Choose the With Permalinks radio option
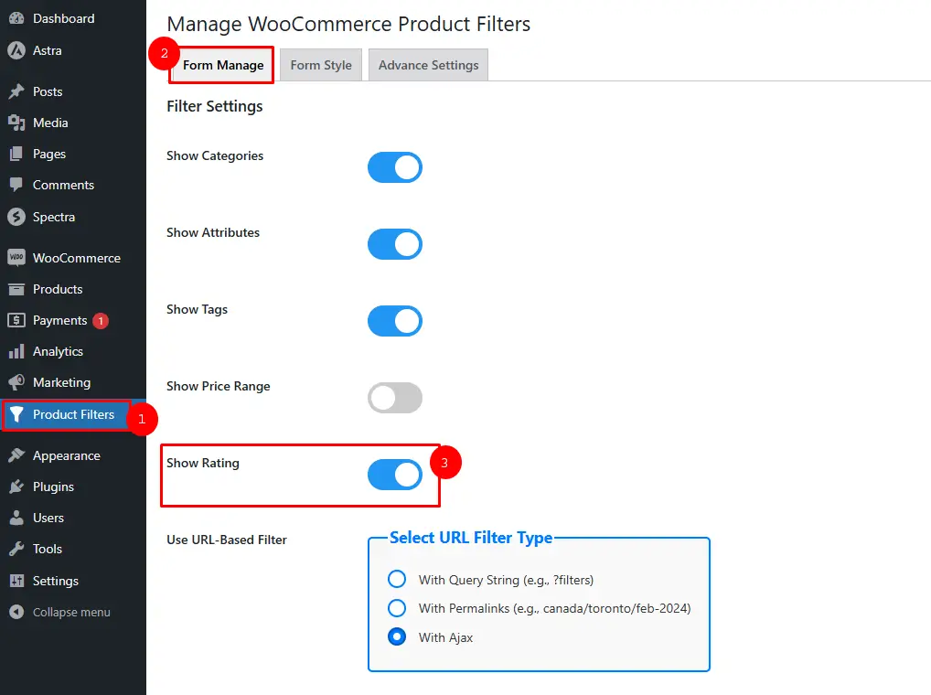The width and height of the screenshot is (931, 695). click(397, 608)
